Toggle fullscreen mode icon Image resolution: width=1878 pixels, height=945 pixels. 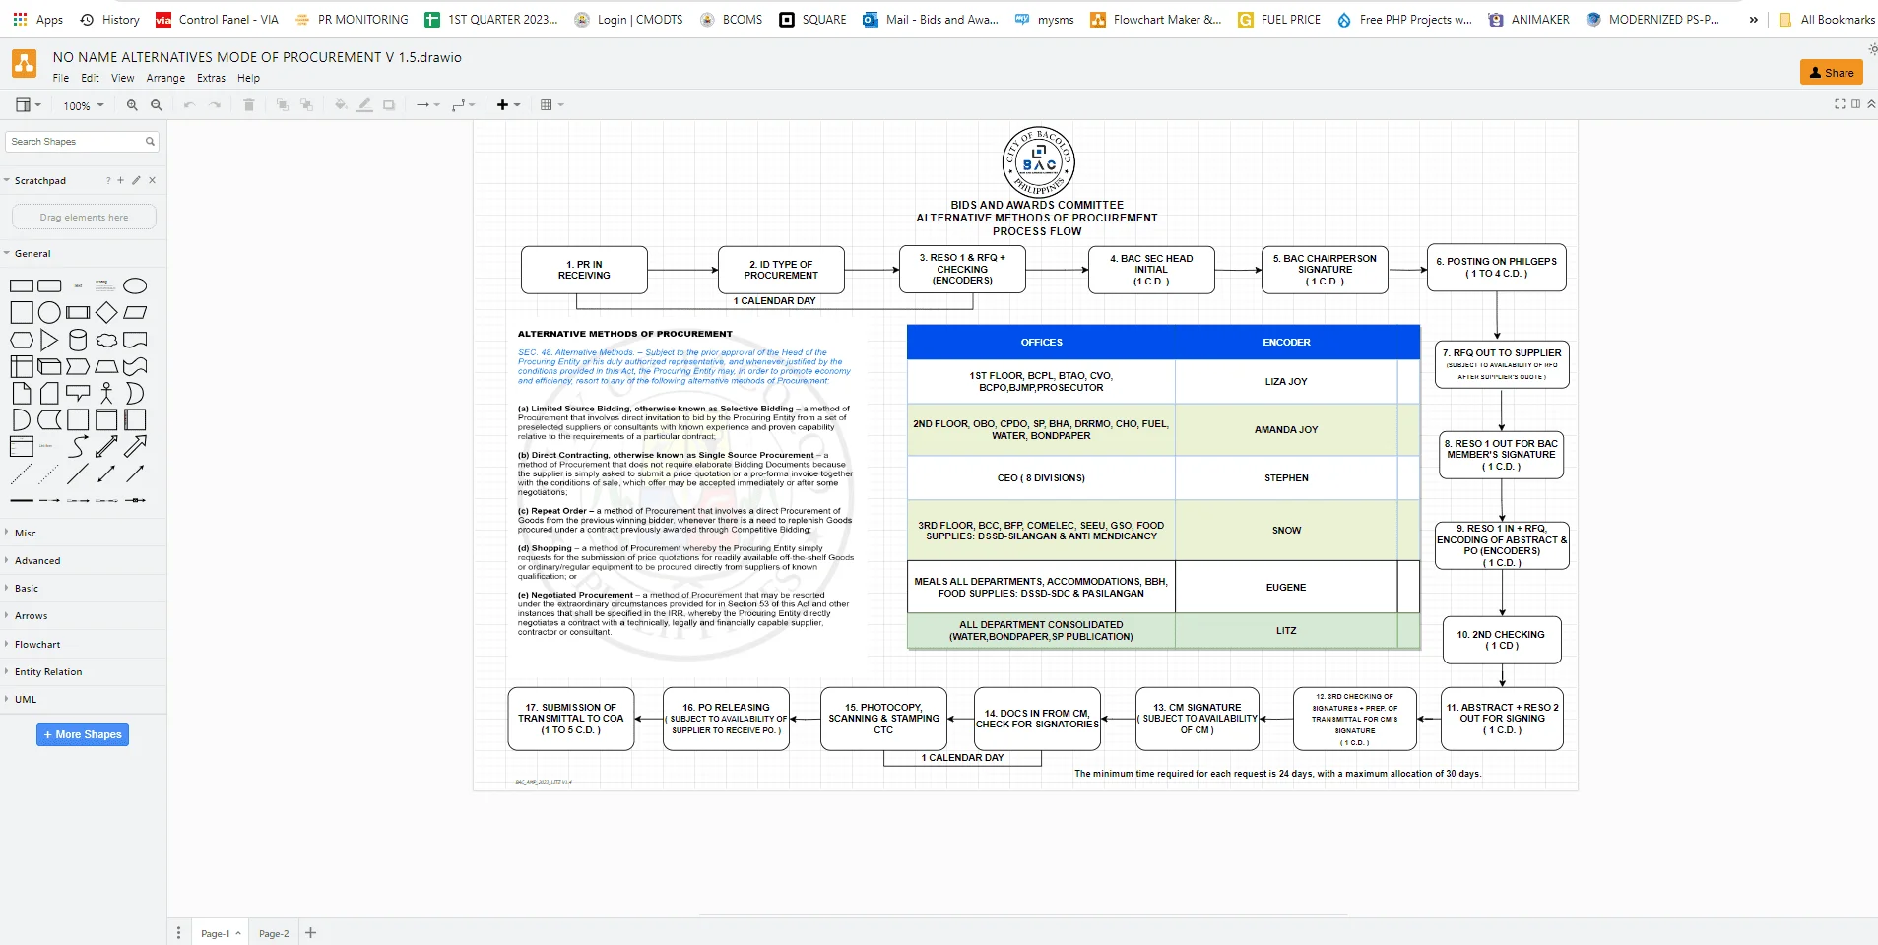click(x=1840, y=104)
